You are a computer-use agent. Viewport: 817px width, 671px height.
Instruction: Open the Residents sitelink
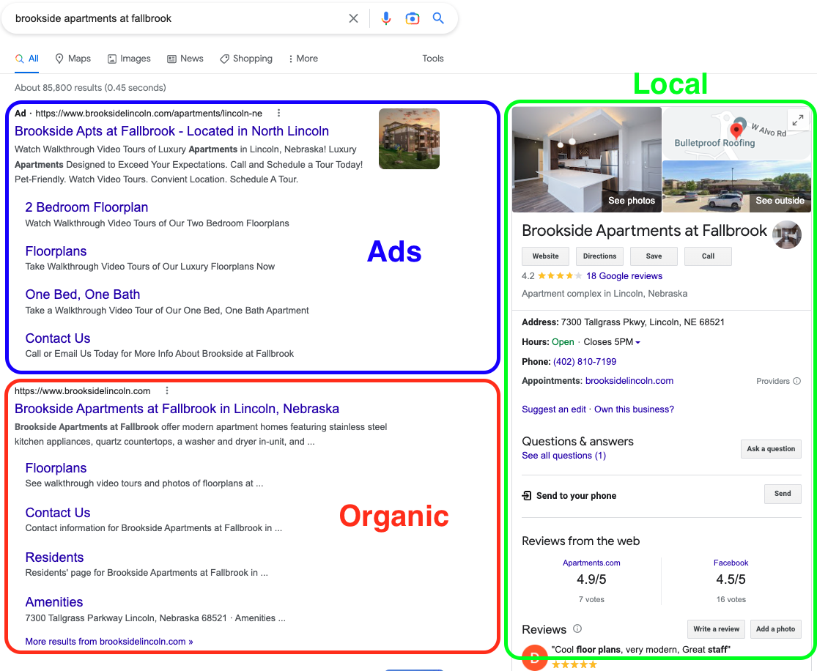[x=55, y=557]
